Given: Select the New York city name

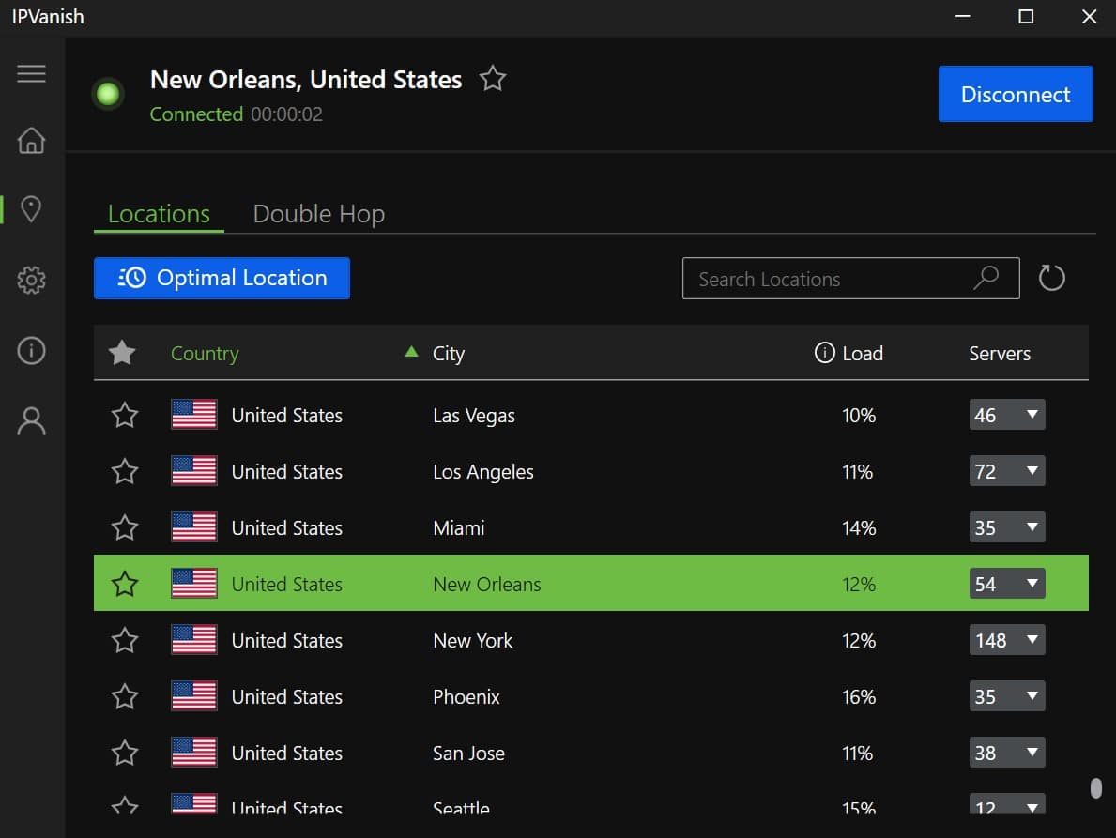Looking at the screenshot, I should (x=473, y=640).
